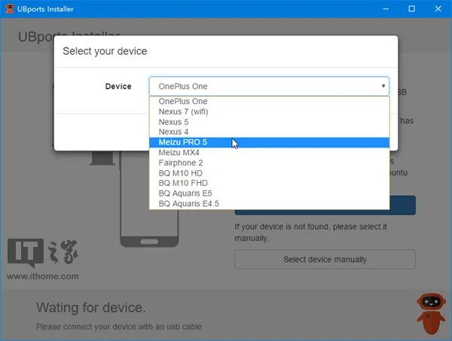452x341 pixels.
Task: Select the highlighted Meizu PRO 5 option
Action: click(x=269, y=142)
